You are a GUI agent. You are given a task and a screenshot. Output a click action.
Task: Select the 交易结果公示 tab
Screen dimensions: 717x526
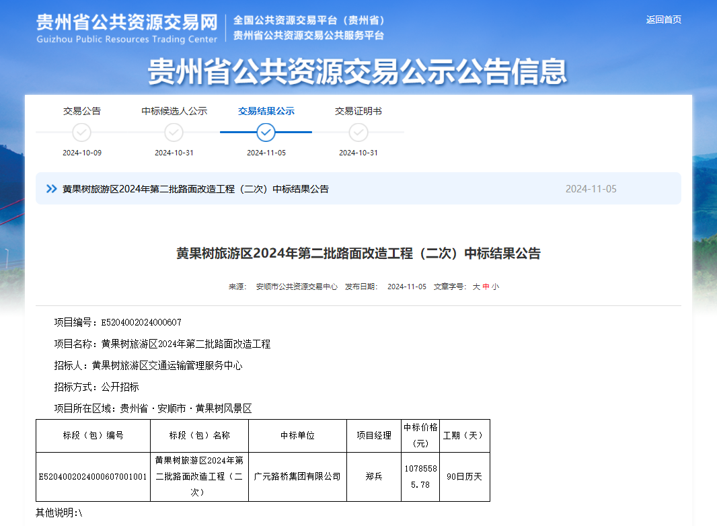click(266, 111)
